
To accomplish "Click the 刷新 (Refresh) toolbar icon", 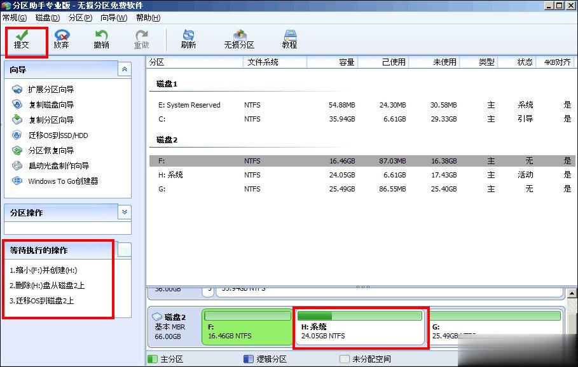I will click(x=188, y=35).
